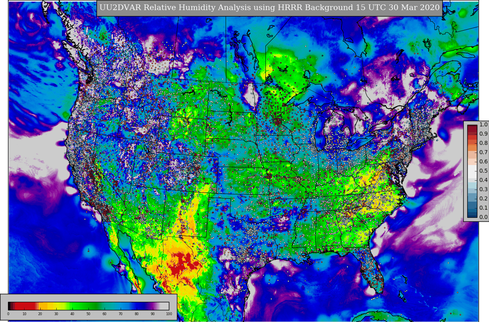This screenshot has height=322, width=489.
Task: Click the '0.4' label on right colorbar
Action: click(x=483, y=180)
